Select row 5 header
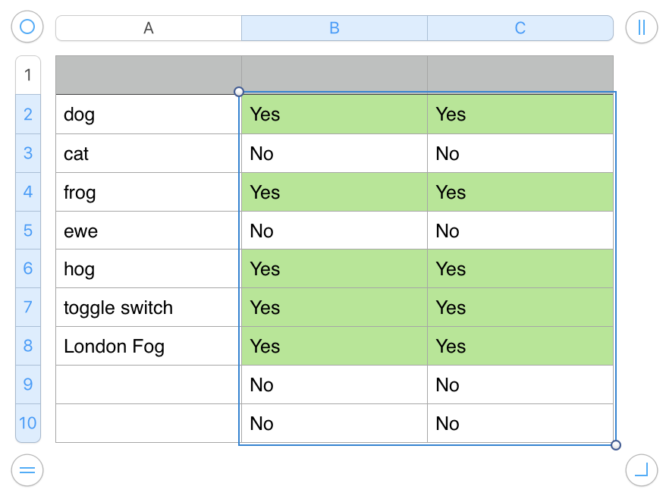The height and width of the screenshot is (499, 666). point(28,231)
